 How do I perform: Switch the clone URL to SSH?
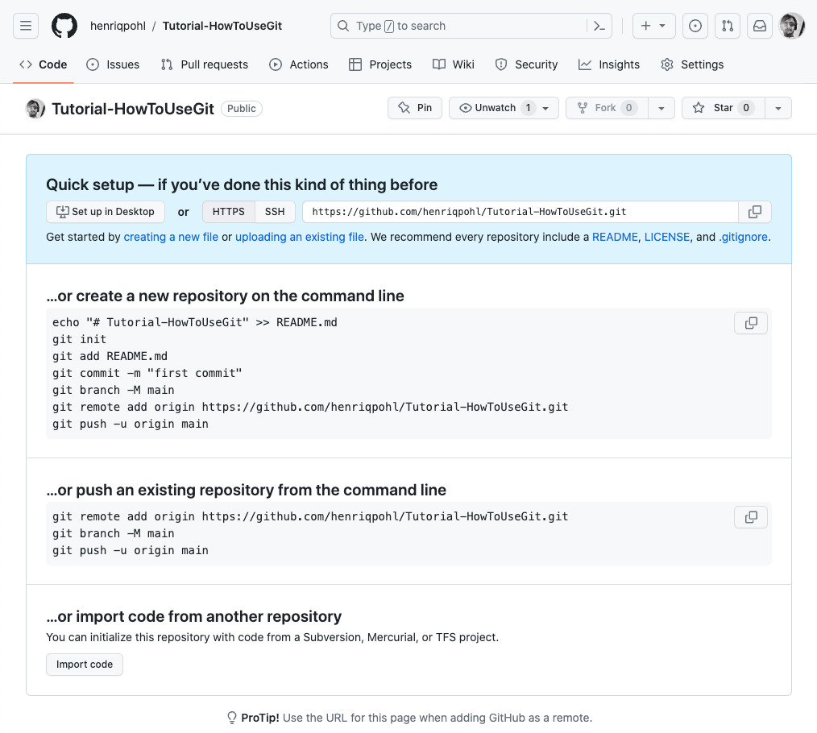[275, 212]
